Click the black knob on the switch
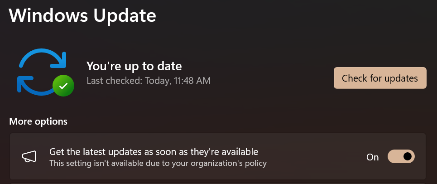437x184 pixels. pyautogui.click(x=408, y=157)
